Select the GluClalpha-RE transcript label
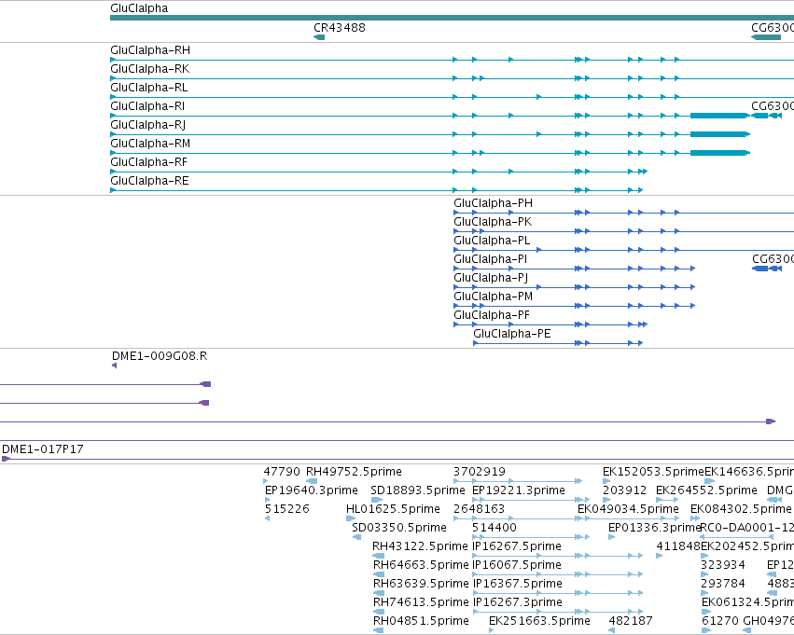 click(x=149, y=181)
